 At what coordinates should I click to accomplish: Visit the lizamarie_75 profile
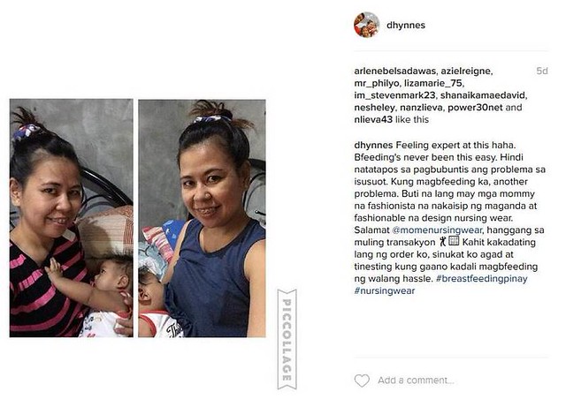pyautogui.click(x=432, y=83)
